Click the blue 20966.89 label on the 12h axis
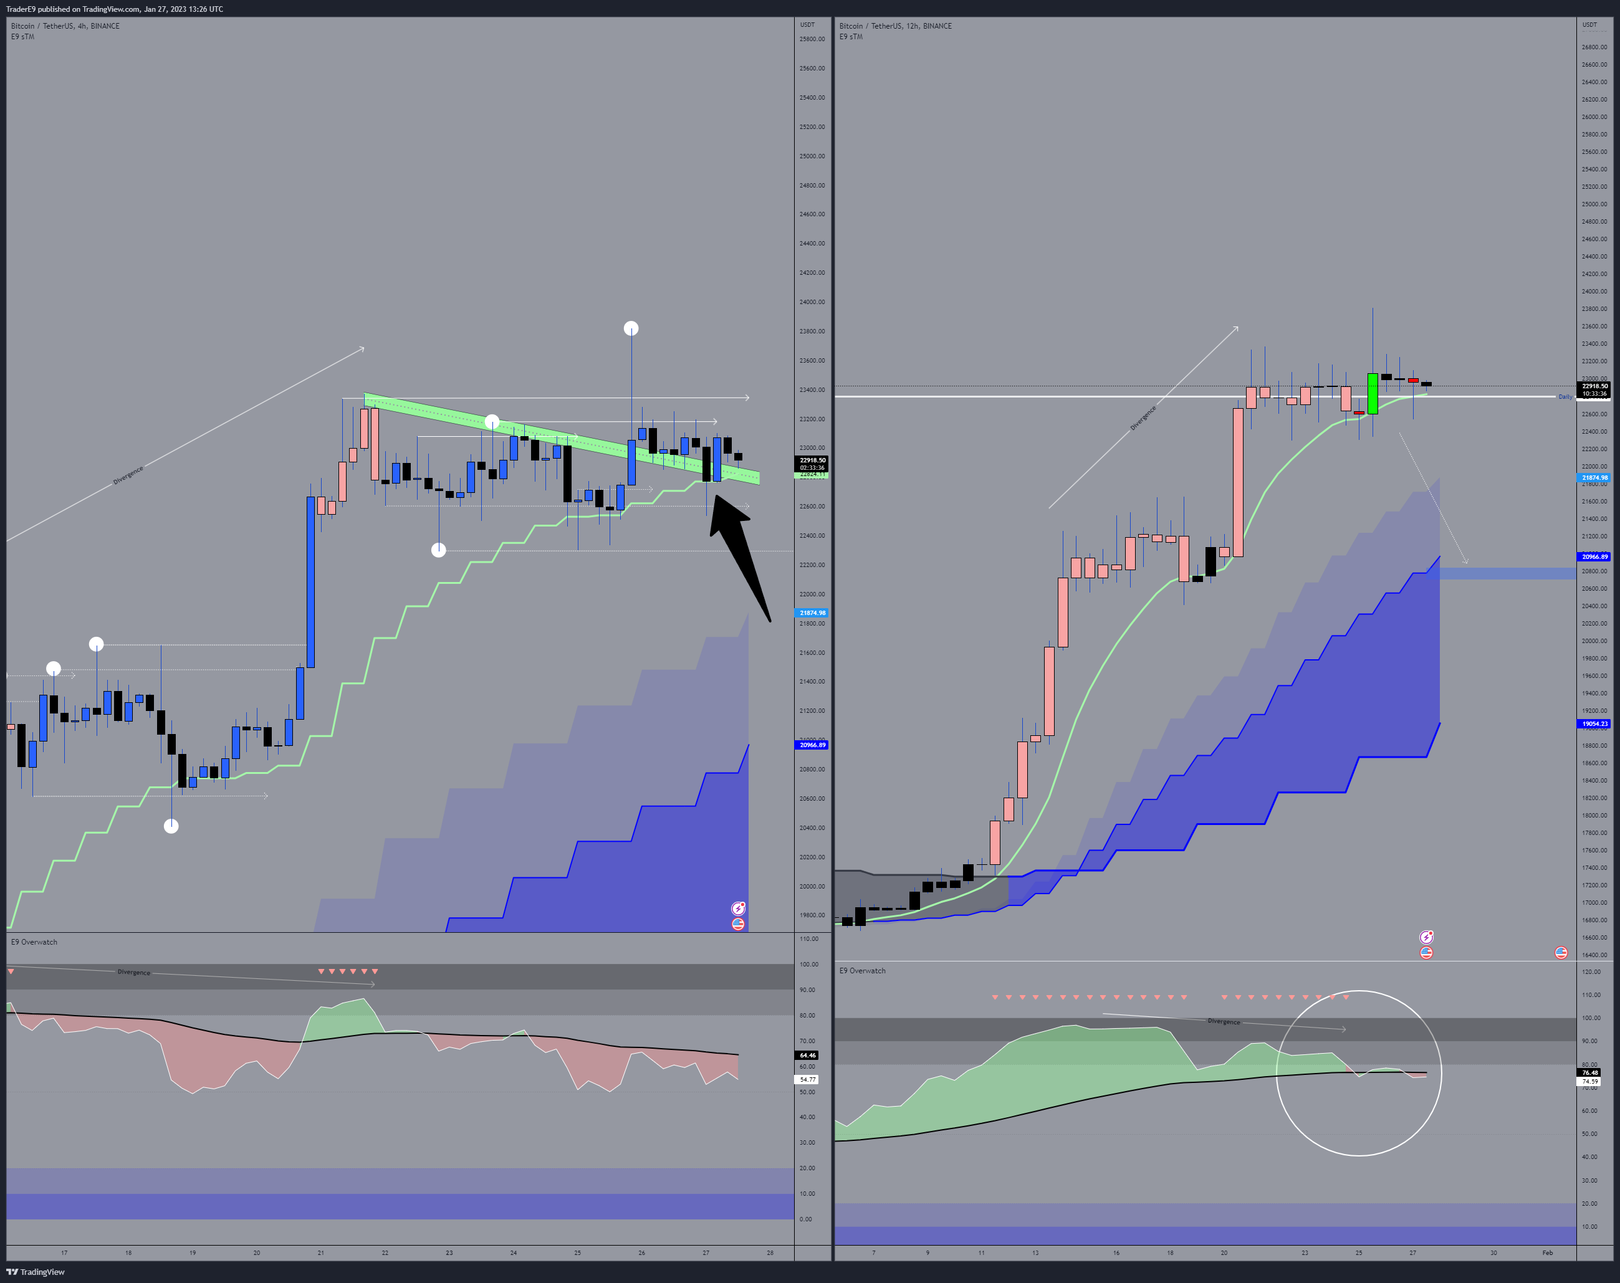The width and height of the screenshot is (1620, 1283). 1594,556
